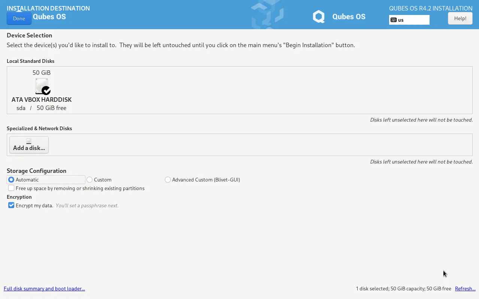Open installer help with Help! button
This screenshot has width=479, height=299.
pos(460,18)
